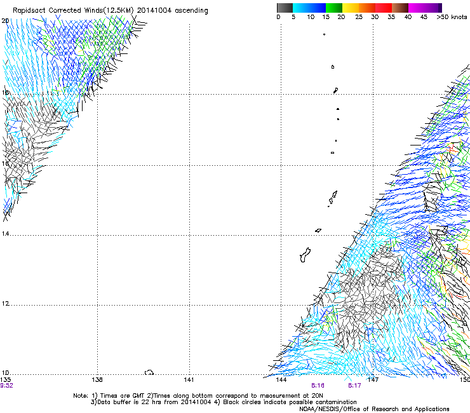The width and height of the screenshot is (470, 413).
Task: Click the legend tick label '25'
Action: click(359, 17)
